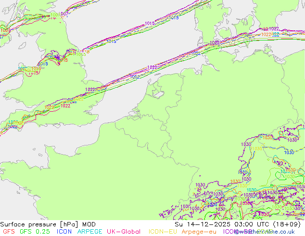Select the green GFS 0.25 legend label

(x=35, y=232)
